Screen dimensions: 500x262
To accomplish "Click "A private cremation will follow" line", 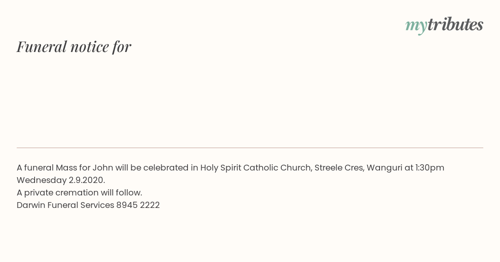I will (80, 193).
